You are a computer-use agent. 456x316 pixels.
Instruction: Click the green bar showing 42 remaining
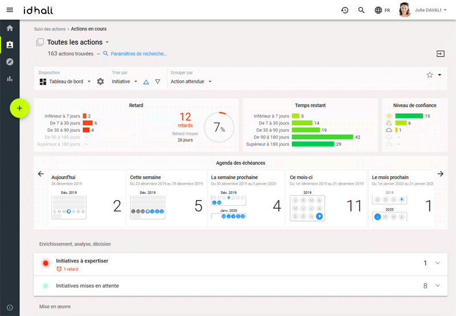pyautogui.click(x=323, y=137)
